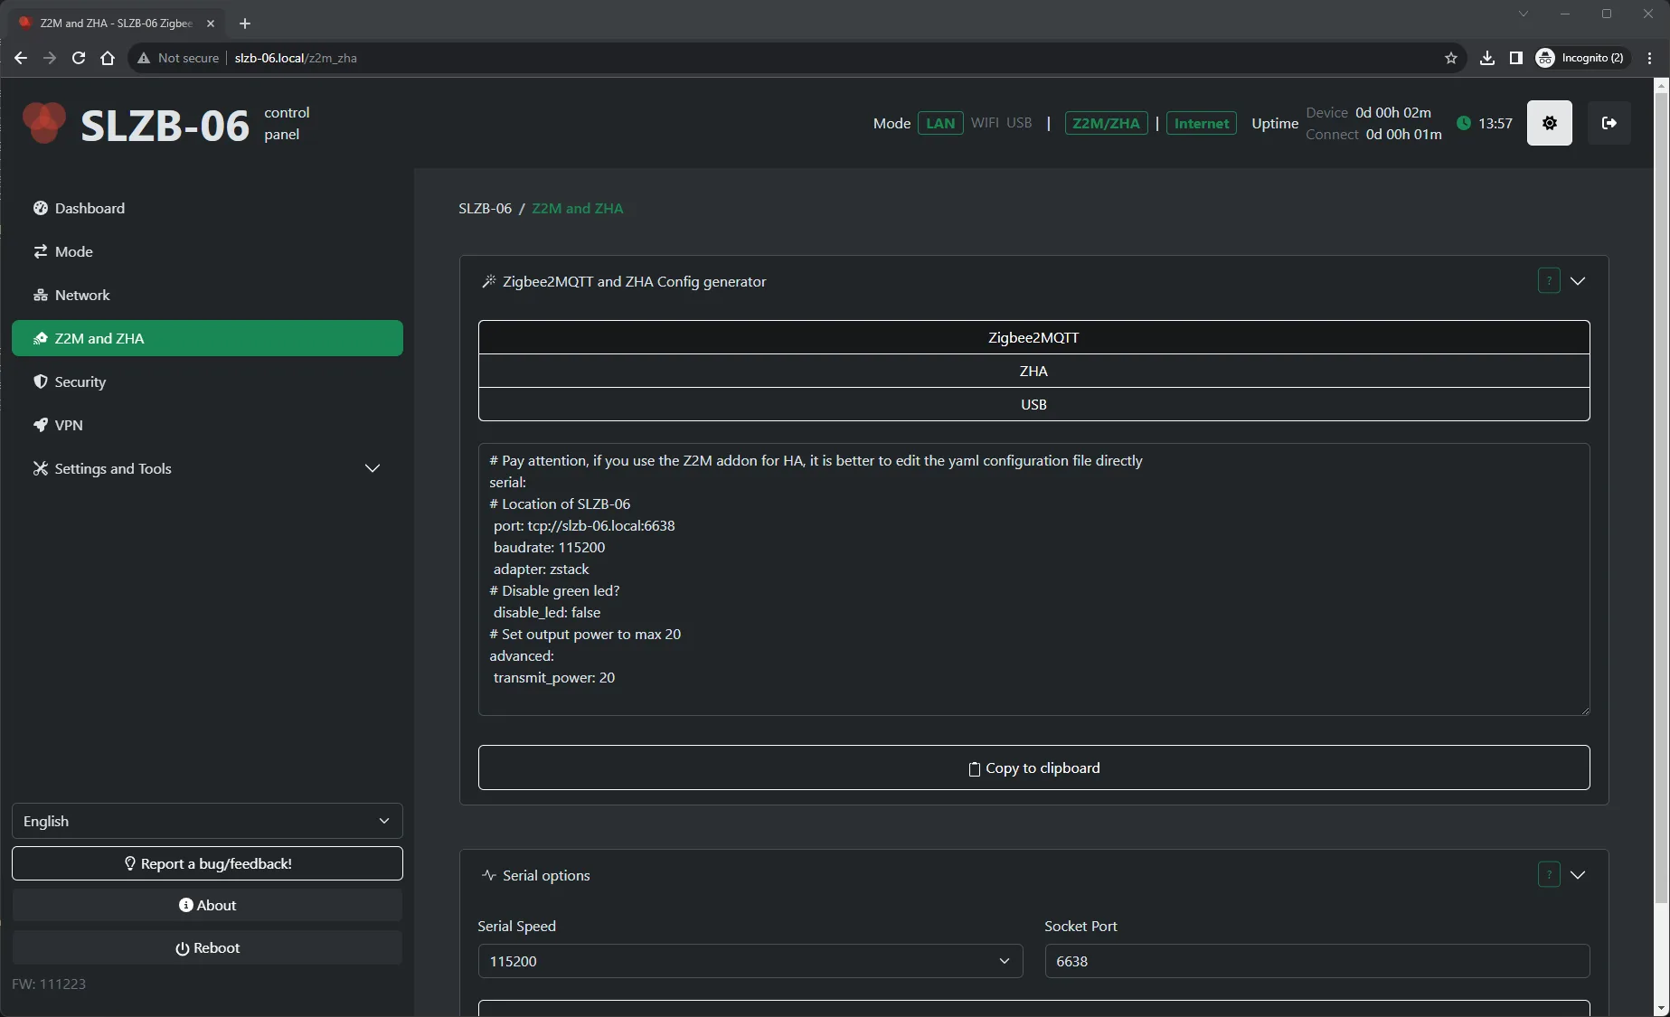Viewport: 1670px width, 1017px height.
Task: Click the logout icon in top right
Action: click(x=1609, y=123)
